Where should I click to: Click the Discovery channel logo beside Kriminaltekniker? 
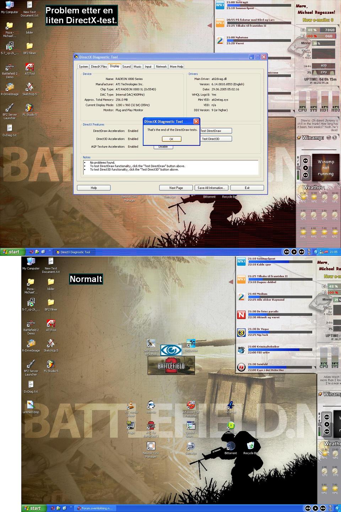coord(241,350)
